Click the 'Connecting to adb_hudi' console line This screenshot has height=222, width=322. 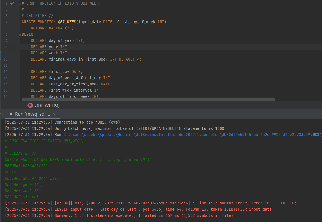click(x=87, y=122)
